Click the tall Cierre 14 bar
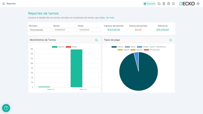 tap(76, 68)
